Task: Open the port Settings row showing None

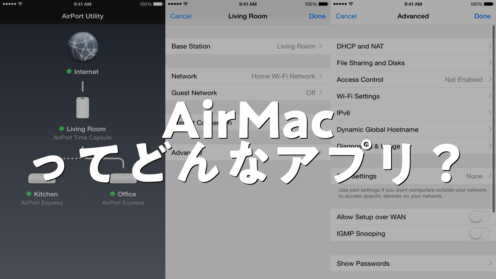Action: coord(413,176)
